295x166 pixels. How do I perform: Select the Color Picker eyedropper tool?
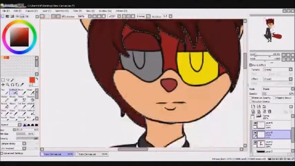coord(22,85)
